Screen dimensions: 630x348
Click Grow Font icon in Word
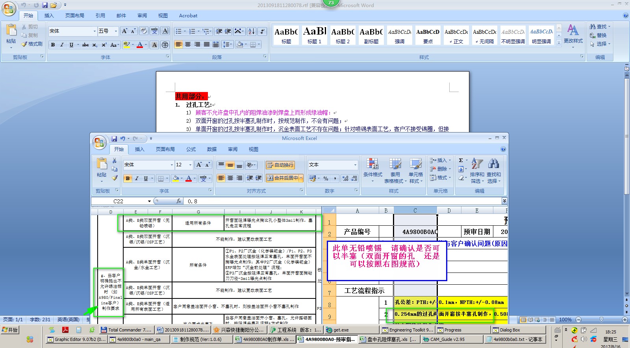click(x=124, y=31)
